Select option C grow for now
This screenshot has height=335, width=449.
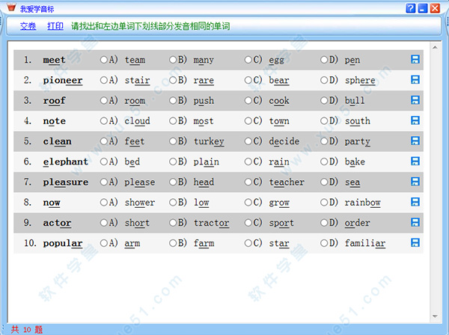coord(248,202)
